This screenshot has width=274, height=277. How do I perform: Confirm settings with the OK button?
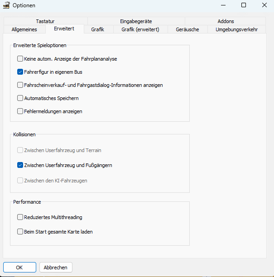19,267
